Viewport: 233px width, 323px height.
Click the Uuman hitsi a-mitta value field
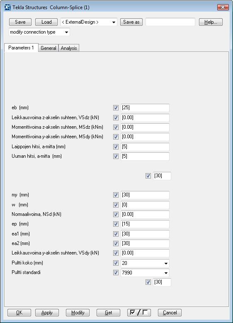[145, 157]
